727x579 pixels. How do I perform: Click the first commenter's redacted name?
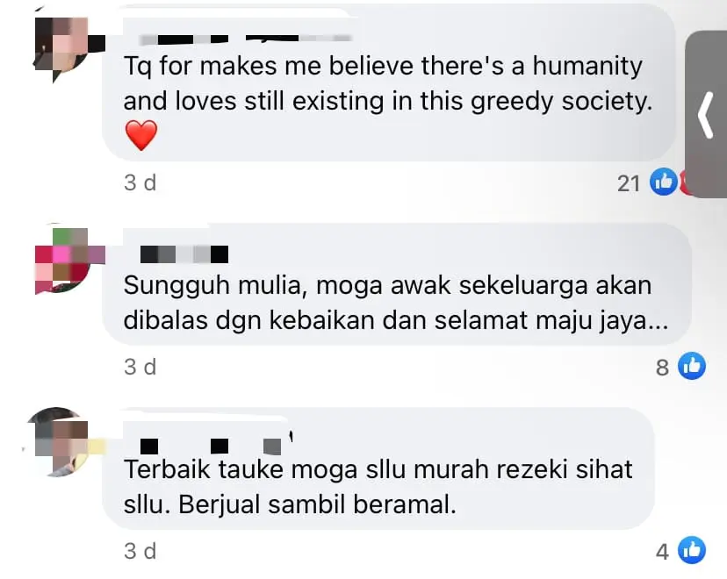click(246, 39)
